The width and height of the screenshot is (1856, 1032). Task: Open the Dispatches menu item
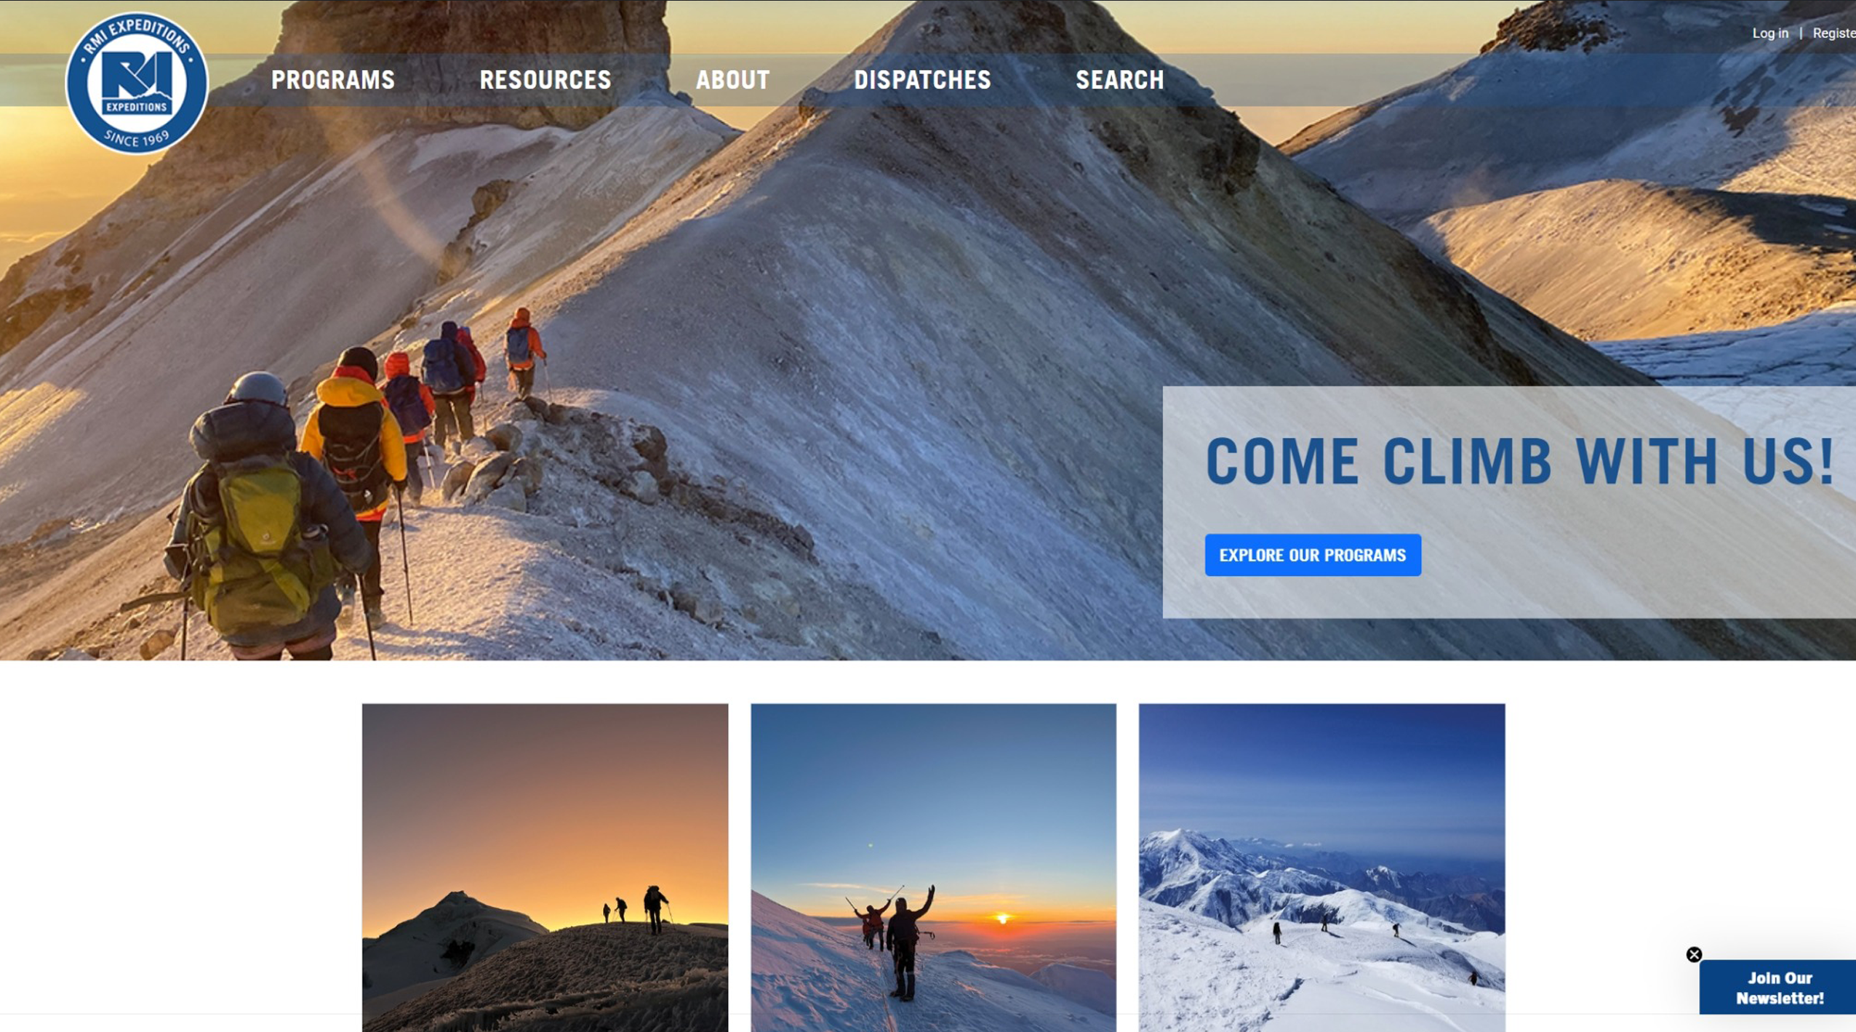pyautogui.click(x=922, y=80)
